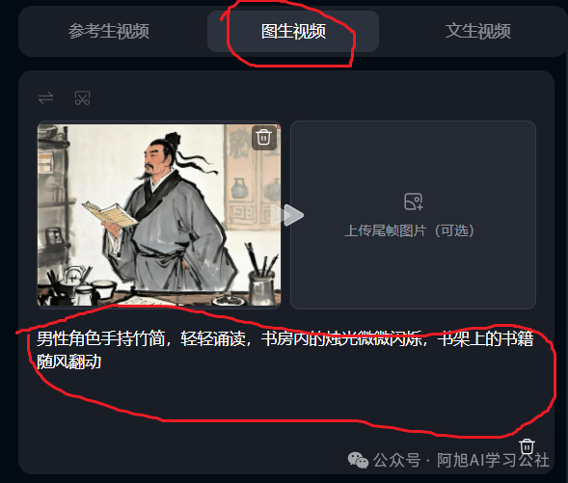Image resolution: width=568 pixels, height=483 pixels.
Task: Switch to the 参考生视频 tab
Action: [109, 31]
